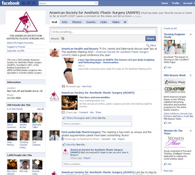Like the Women On The Move ad
Image resolution: width=195 pixels, height=175 pixels.
168,164
